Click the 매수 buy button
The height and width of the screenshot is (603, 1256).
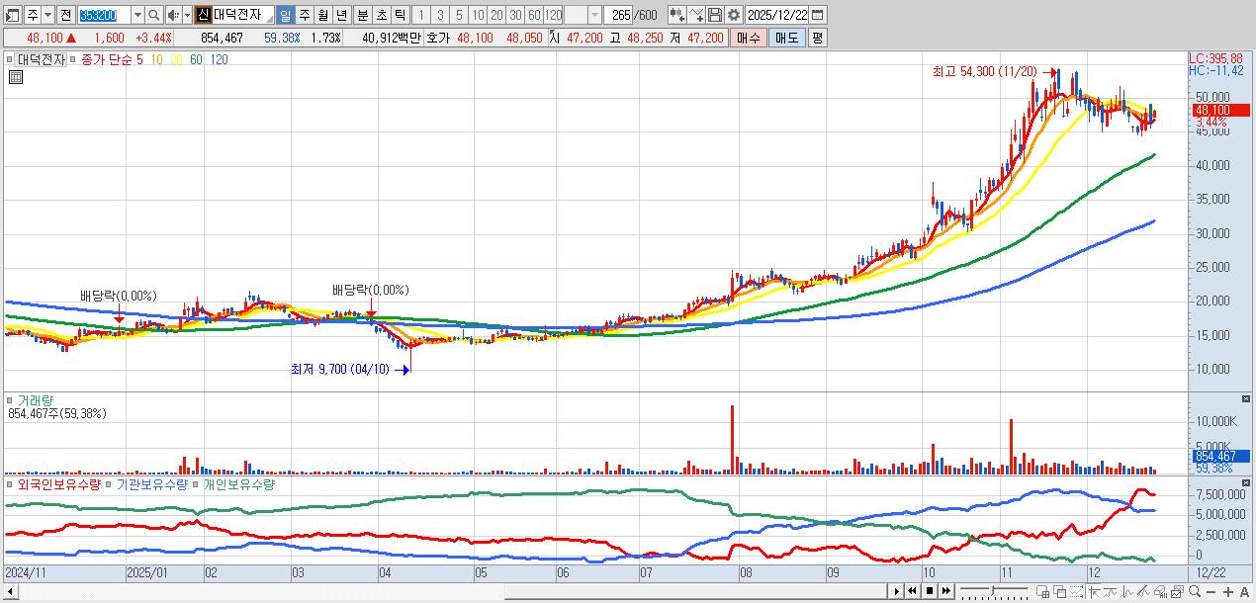tap(749, 38)
